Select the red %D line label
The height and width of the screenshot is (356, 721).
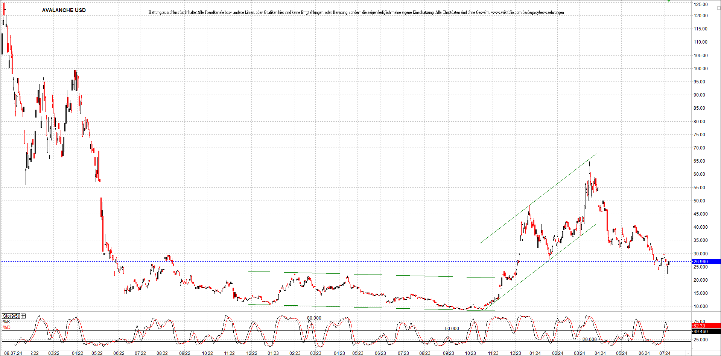click(x=6, y=327)
